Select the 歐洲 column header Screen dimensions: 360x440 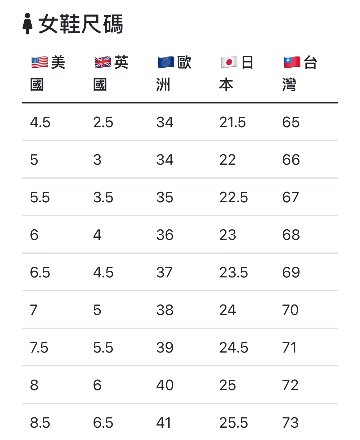[174, 73]
